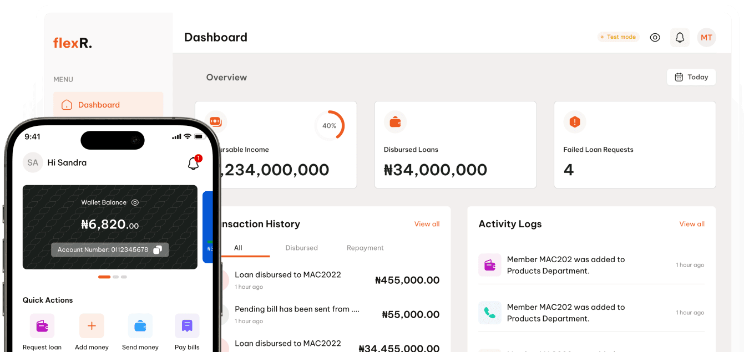Copy the account number using copy icon
Image resolution: width=744 pixels, height=352 pixels.
158,250
